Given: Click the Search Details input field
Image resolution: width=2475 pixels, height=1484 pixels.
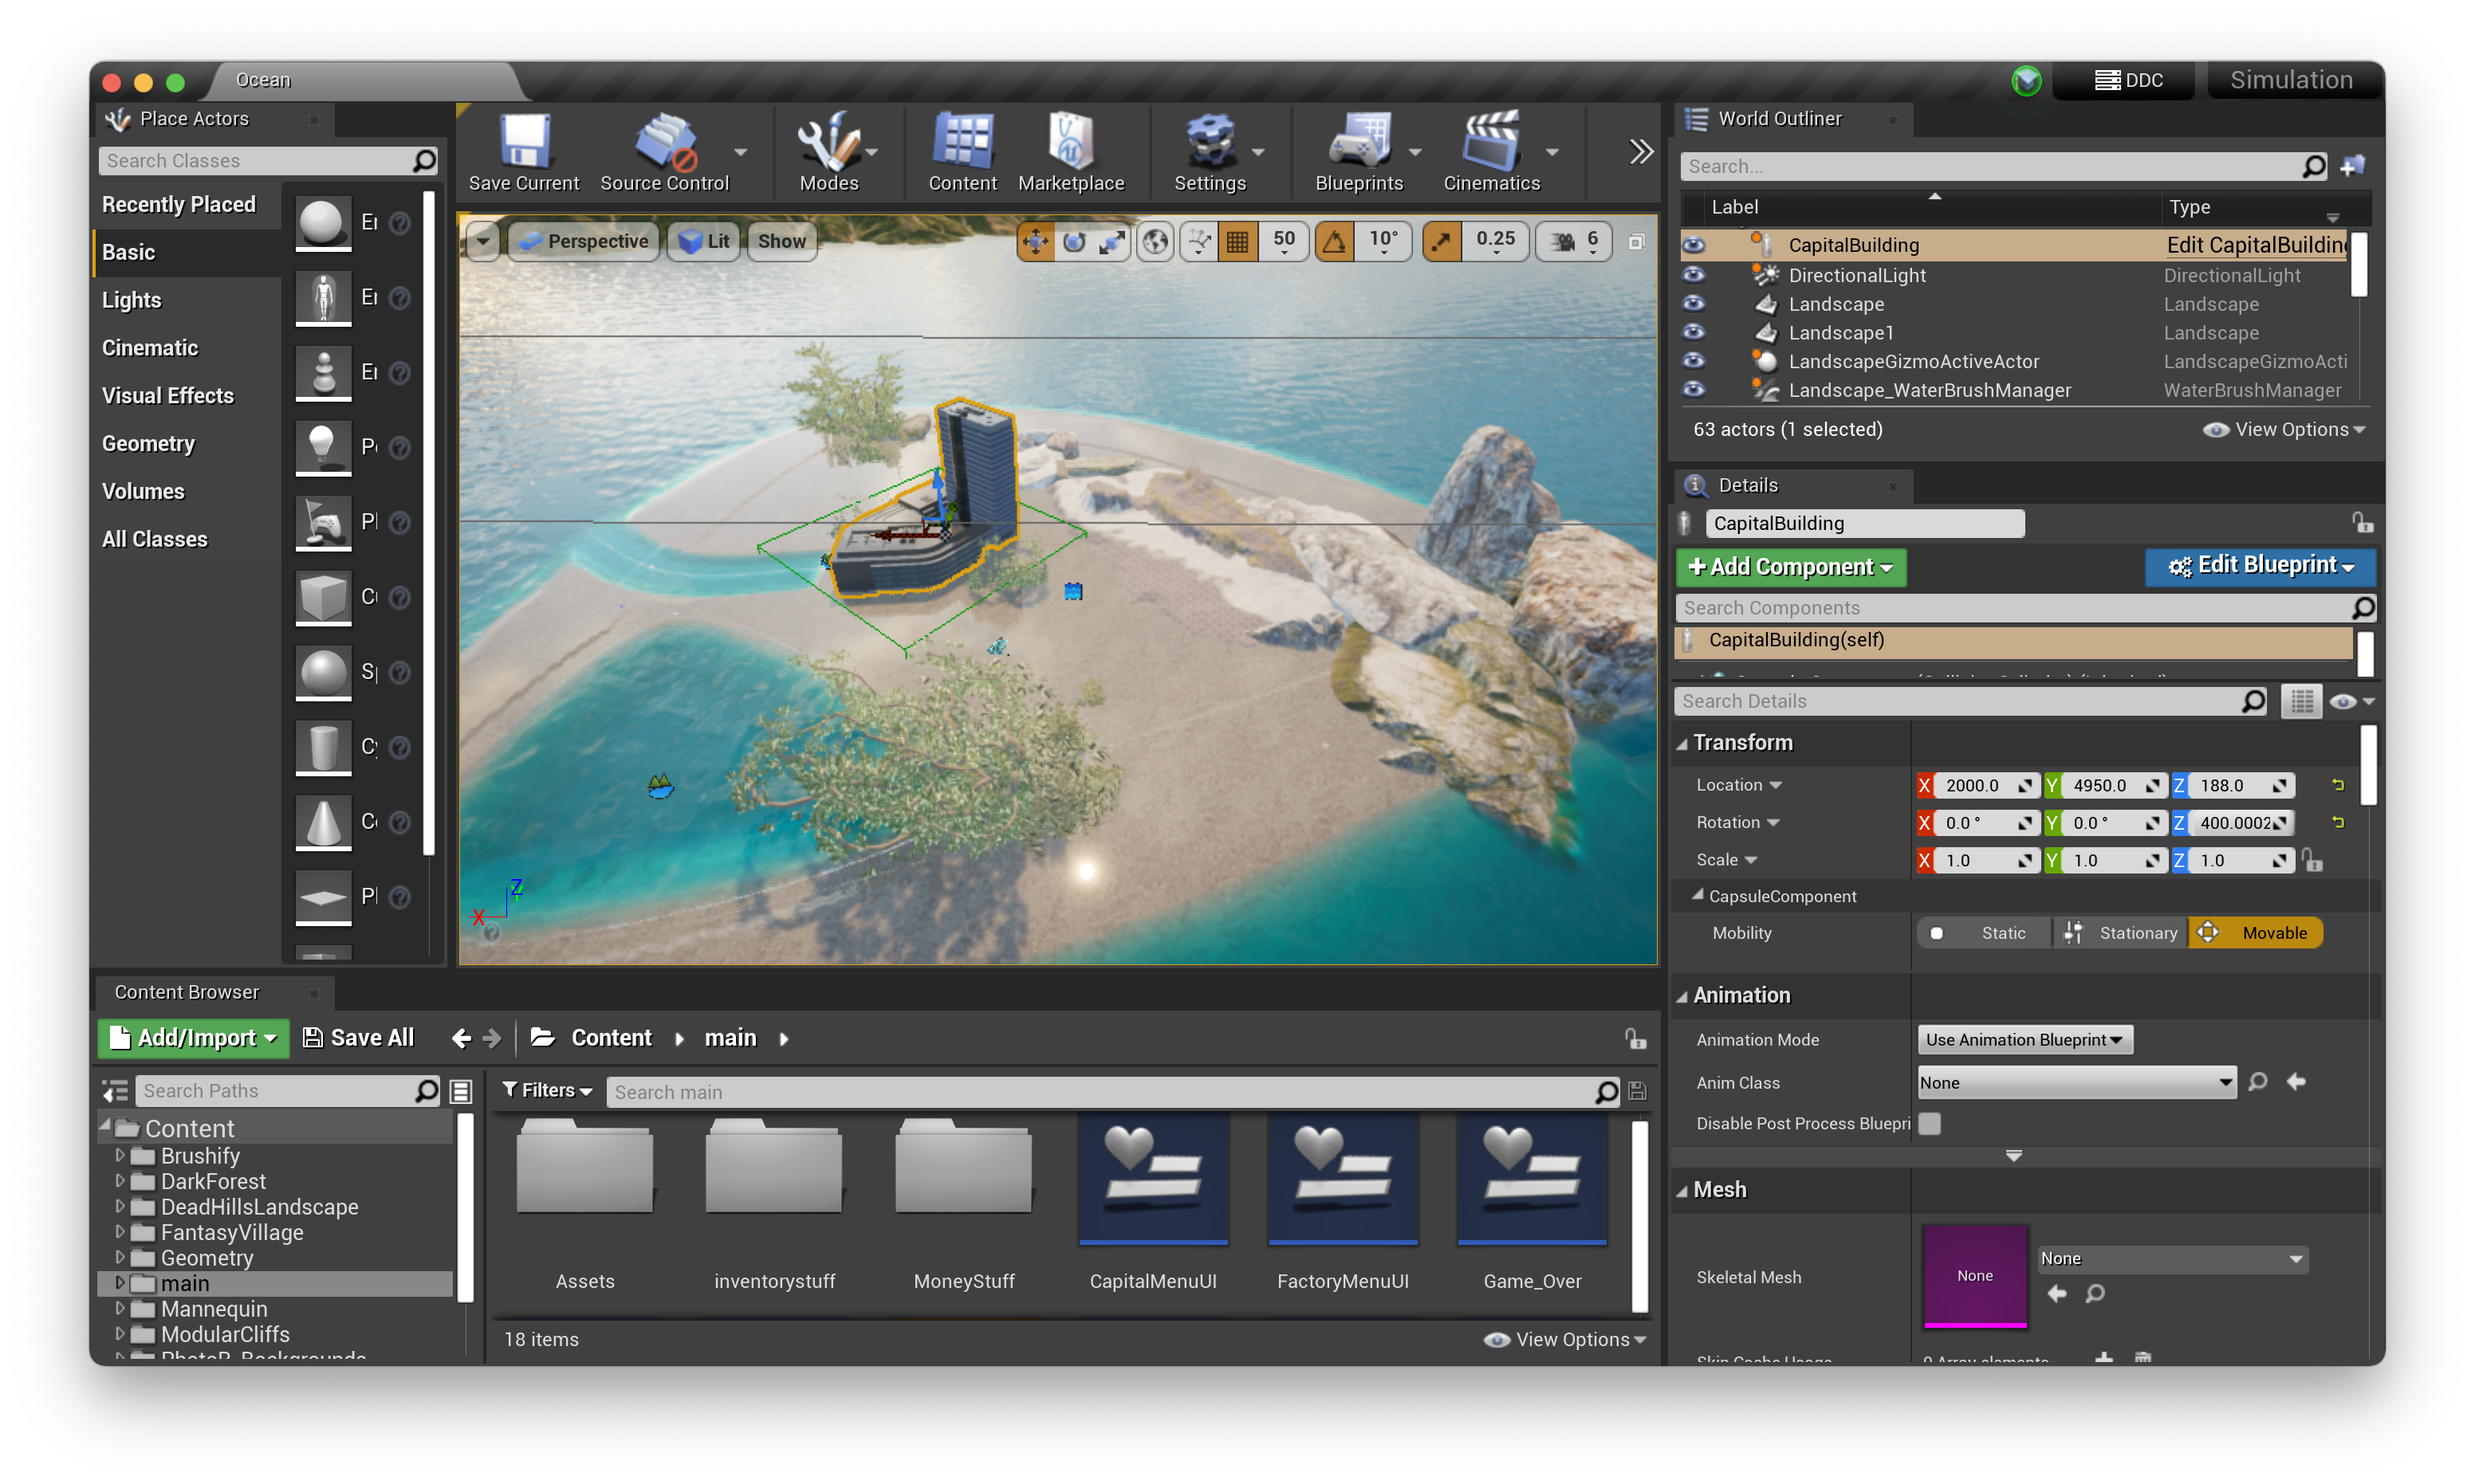Looking at the screenshot, I should point(1959,701).
